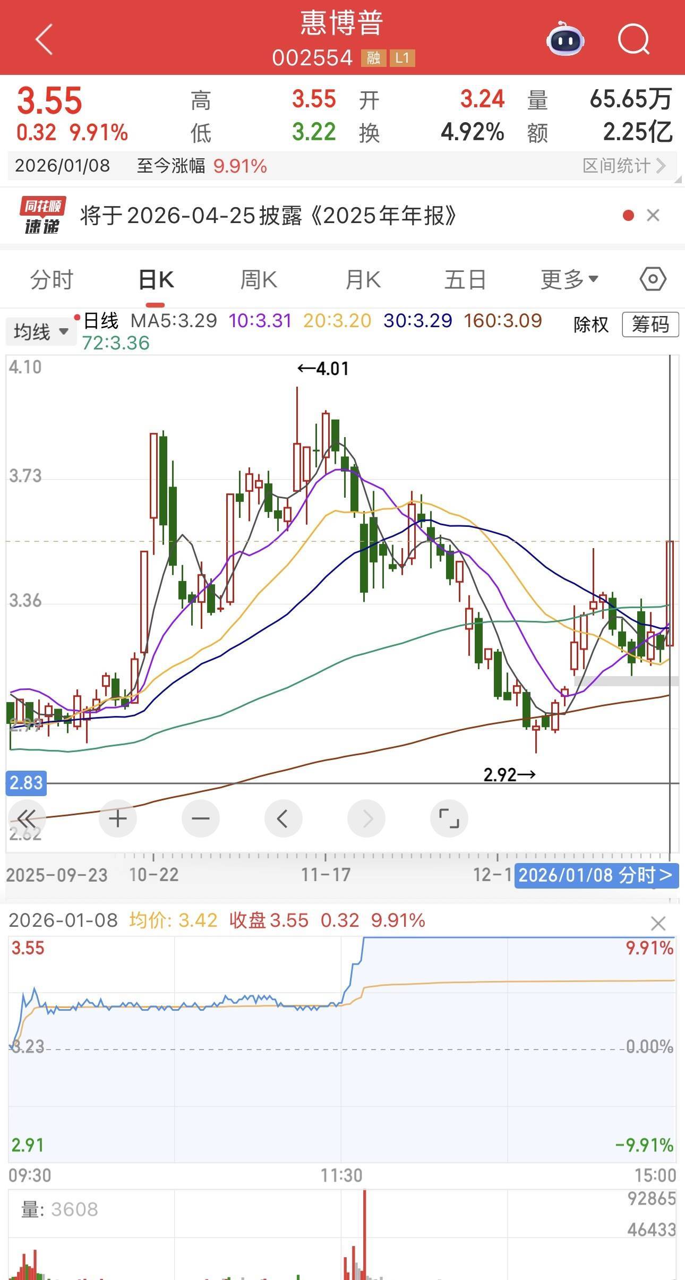Expand the 更多 period dropdown
The height and width of the screenshot is (1280, 685).
pos(569,279)
